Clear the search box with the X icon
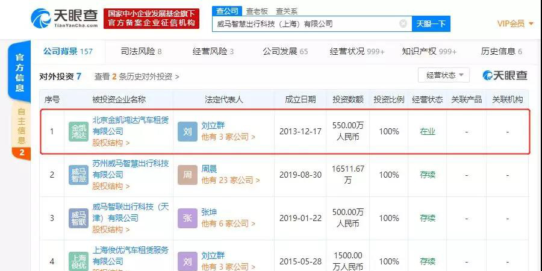The height and width of the screenshot is (271, 542). (403, 23)
